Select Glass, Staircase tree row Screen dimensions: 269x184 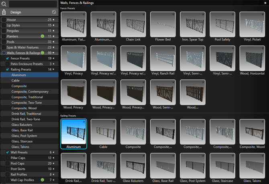click(x=29, y=141)
